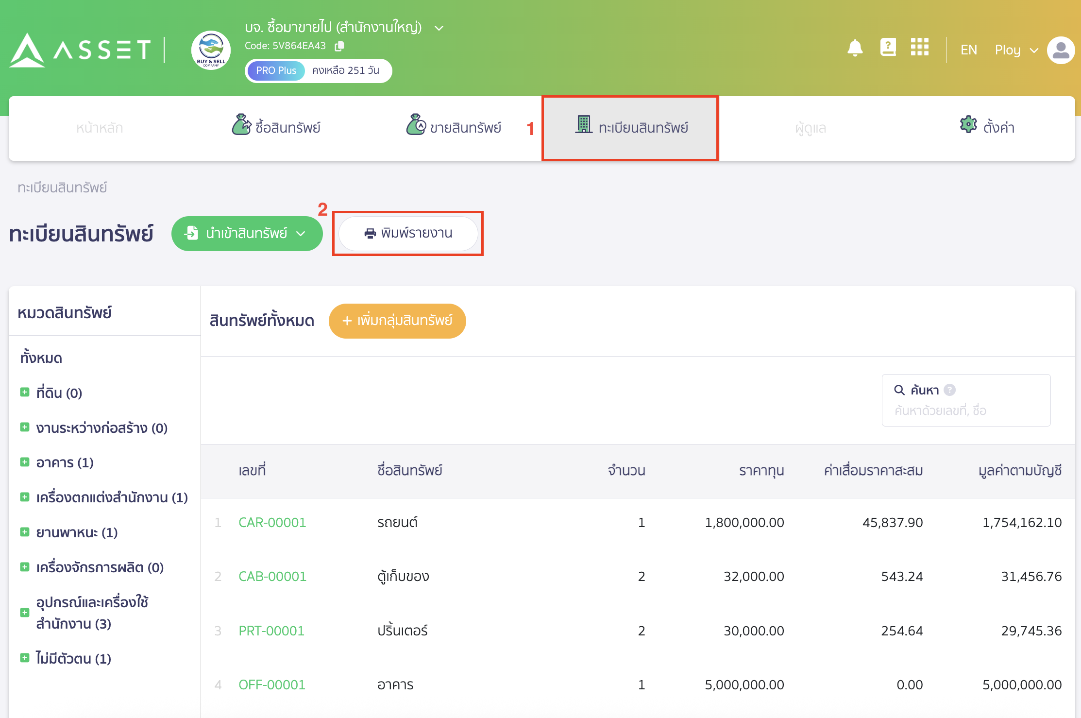
Task: Expand the อาคาร (1) category plus icon
Action: tap(25, 462)
